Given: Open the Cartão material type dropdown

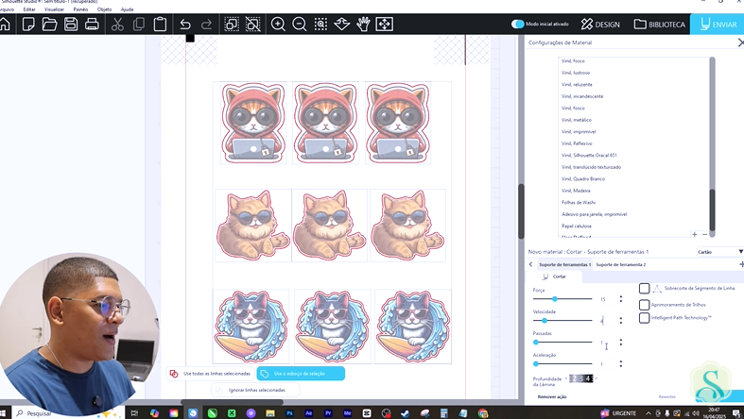Looking at the screenshot, I should click(719, 252).
